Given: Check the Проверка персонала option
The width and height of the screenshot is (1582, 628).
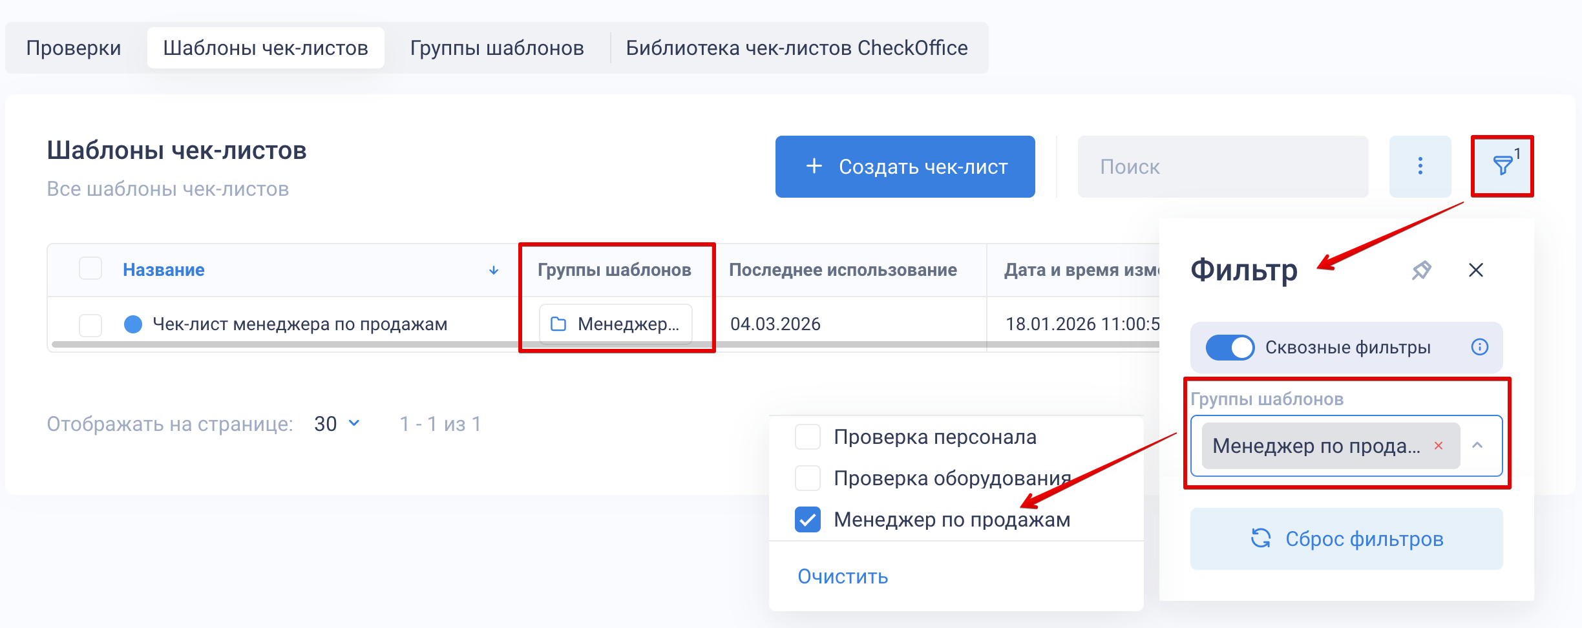Looking at the screenshot, I should (808, 437).
